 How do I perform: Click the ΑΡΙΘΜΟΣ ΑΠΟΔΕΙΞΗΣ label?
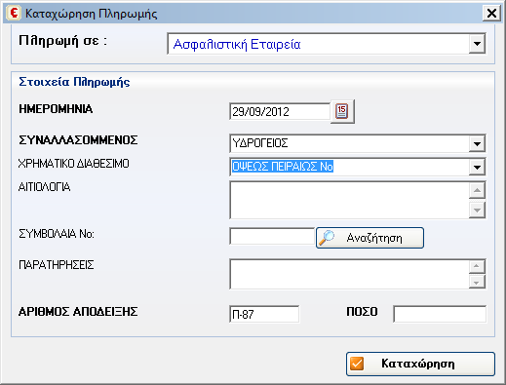78,312
